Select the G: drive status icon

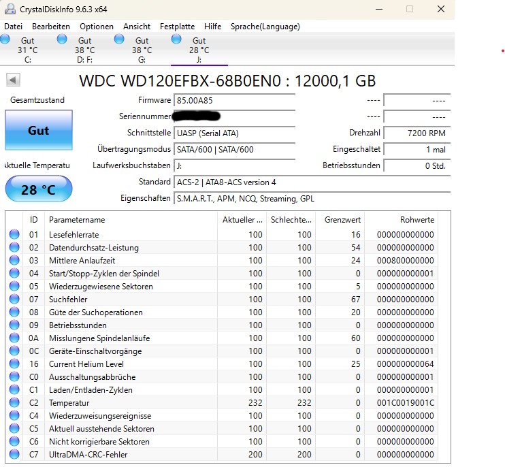(x=119, y=39)
